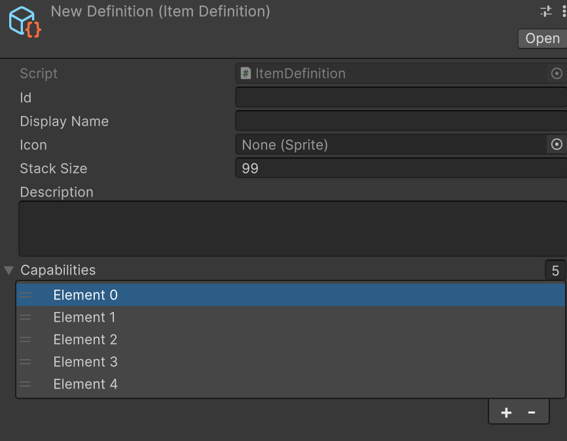
Task: Select the Stack Size value field
Action: (399, 168)
